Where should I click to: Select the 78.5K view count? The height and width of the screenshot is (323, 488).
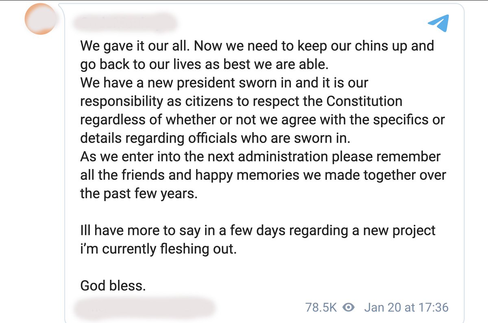point(321,307)
